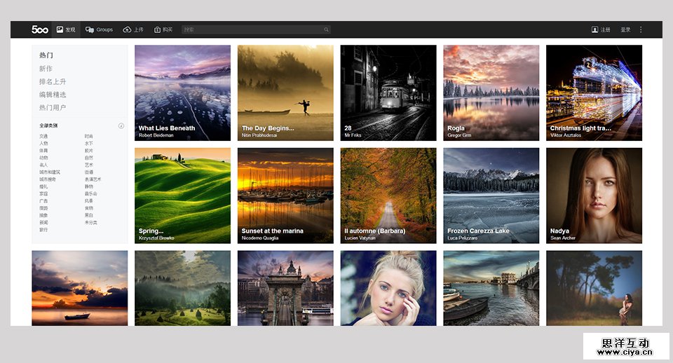Click the 购买 shopping bag icon
Image resolution: width=673 pixels, height=363 pixels.
tap(157, 29)
